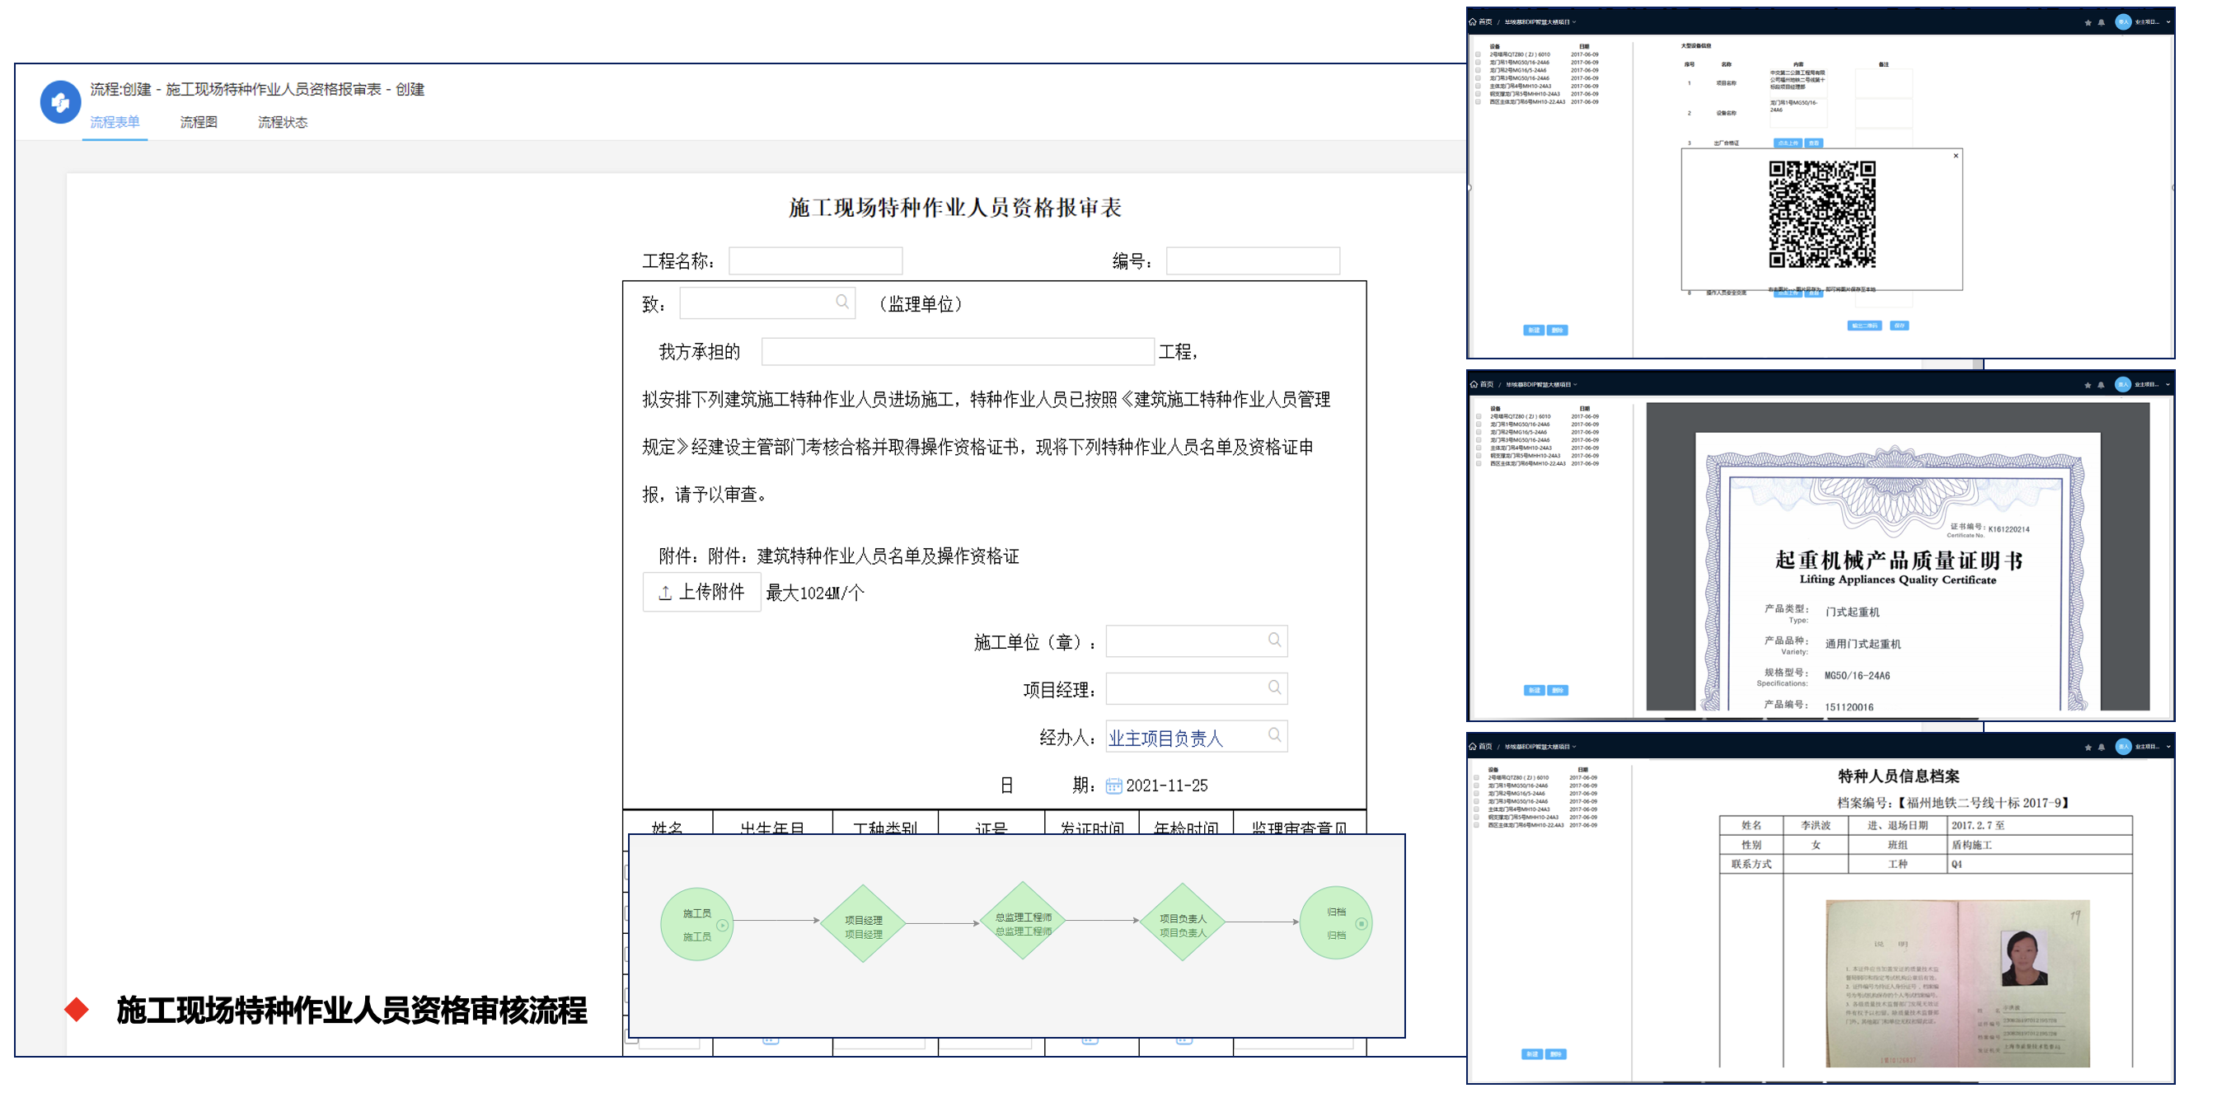Click the 项目负责人 diamond node

[x=1183, y=922]
